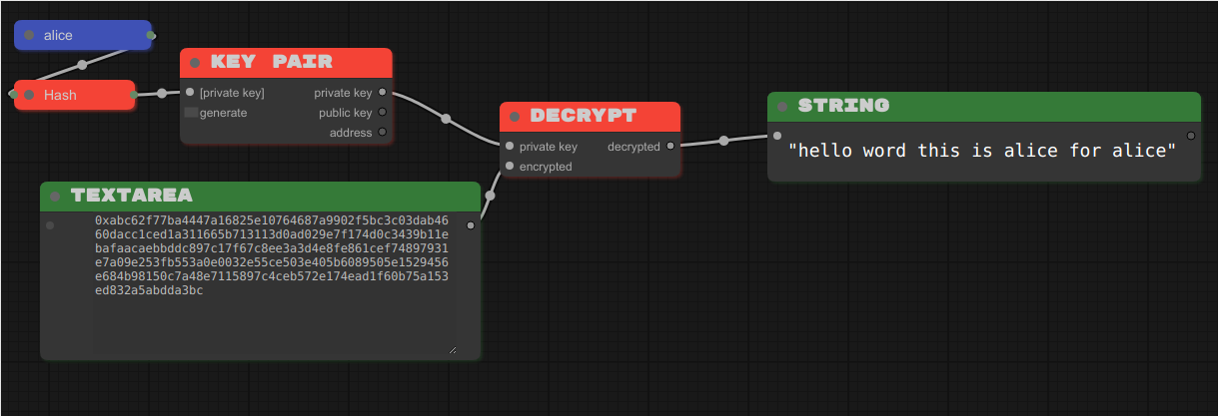Click Decrypt's encrypted input port
Viewport: 1218px width, 416px height.
click(510, 167)
